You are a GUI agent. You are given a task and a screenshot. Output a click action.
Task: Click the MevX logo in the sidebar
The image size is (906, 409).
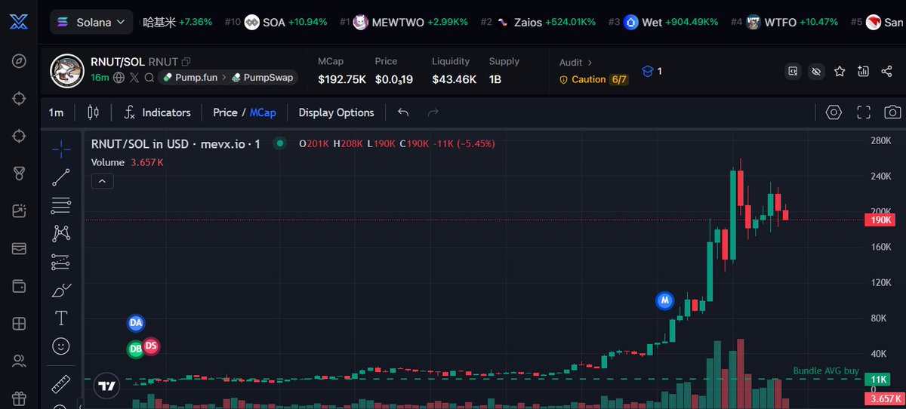pyautogui.click(x=19, y=22)
